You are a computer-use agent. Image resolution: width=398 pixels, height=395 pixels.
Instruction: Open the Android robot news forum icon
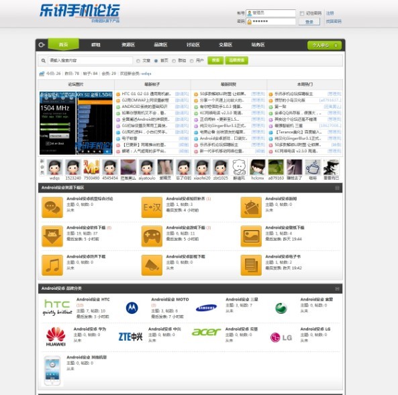(251, 207)
